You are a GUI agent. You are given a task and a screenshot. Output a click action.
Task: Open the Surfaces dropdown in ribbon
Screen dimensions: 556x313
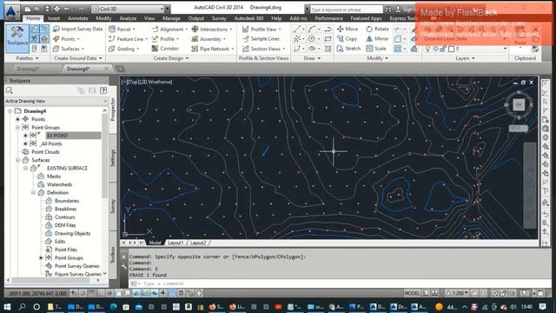[x=83, y=49]
